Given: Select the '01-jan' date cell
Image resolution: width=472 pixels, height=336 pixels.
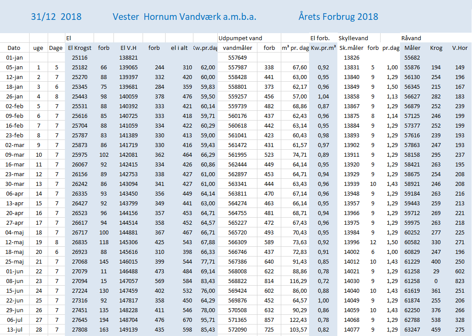Looking at the screenshot, I should pyautogui.click(x=15, y=57).
